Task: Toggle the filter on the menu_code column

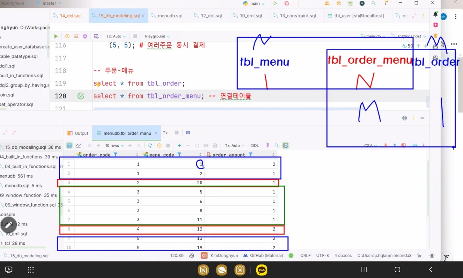Action: 179,154
